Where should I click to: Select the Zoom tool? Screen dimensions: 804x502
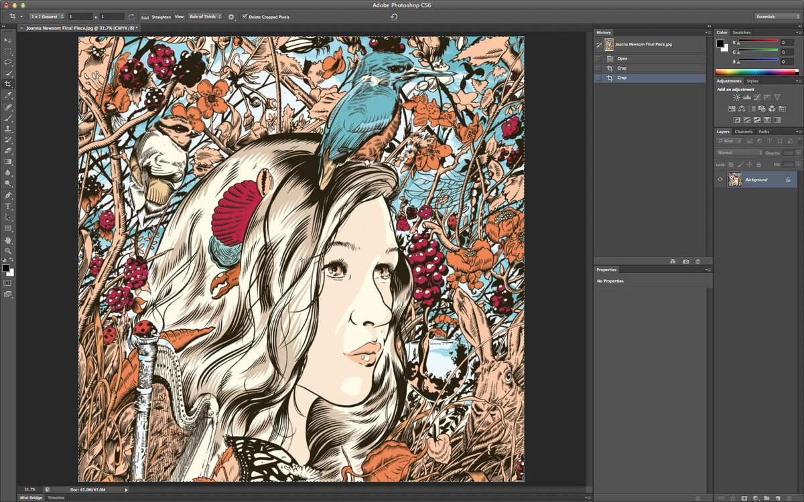point(8,250)
